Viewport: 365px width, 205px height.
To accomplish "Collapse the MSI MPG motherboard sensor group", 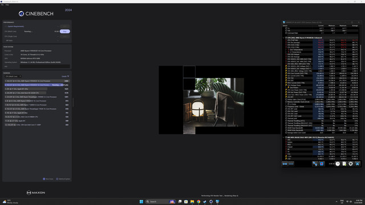I will [x=284, y=137].
